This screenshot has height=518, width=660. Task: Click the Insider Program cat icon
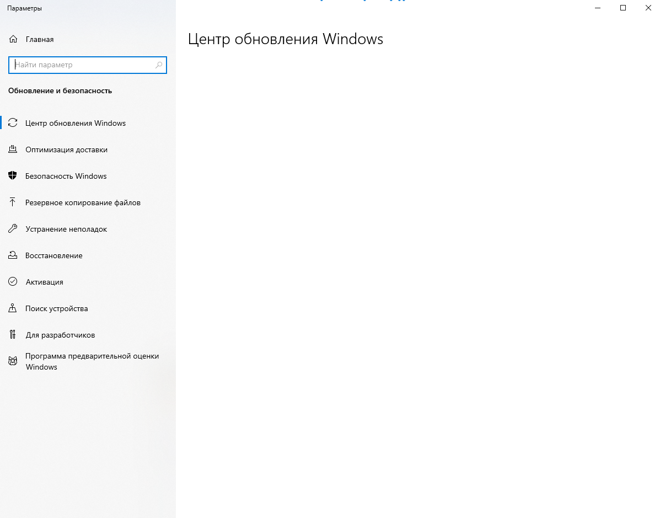[x=13, y=361]
